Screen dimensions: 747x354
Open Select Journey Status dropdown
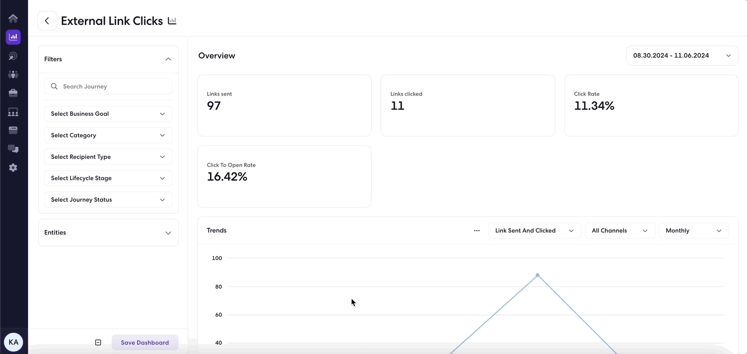[x=108, y=200]
